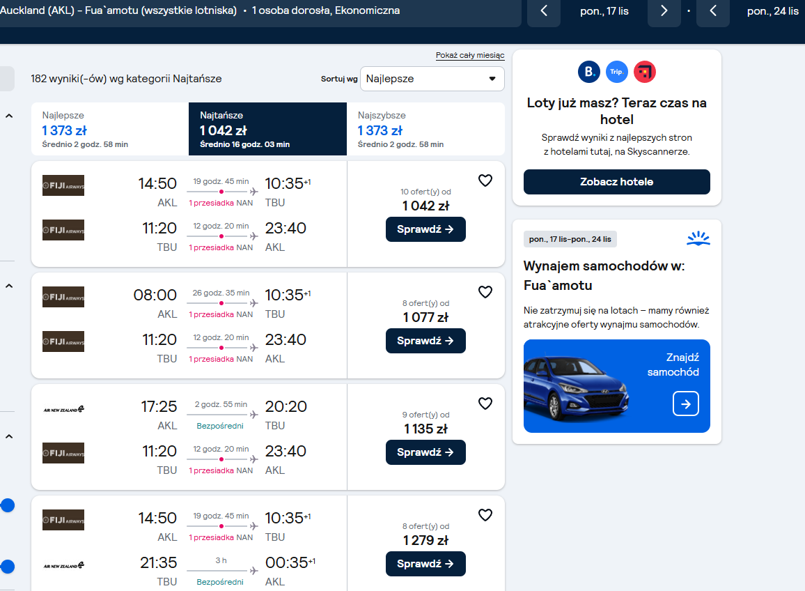Open car search arrow in Znajdź samochód

pos(686,404)
